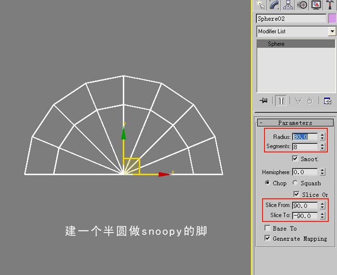Enable the Base To Pivot checkbox
Image resolution: width=337 pixels, height=275 pixels.
tap(267, 228)
